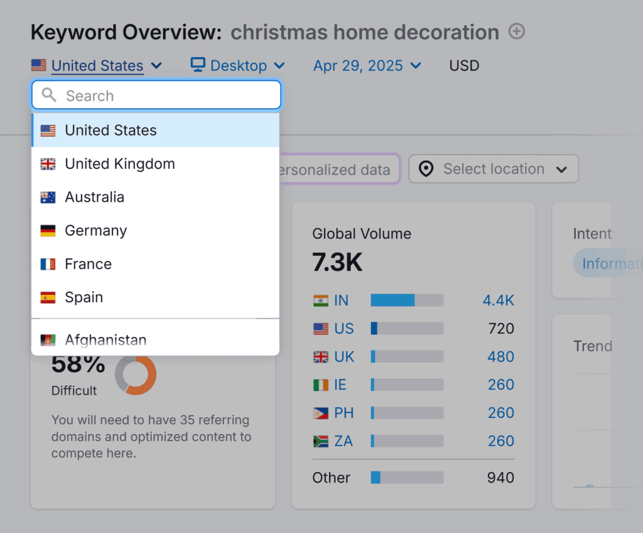Click the South Africa flag icon
This screenshot has width=643, height=533.
(321, 441)
